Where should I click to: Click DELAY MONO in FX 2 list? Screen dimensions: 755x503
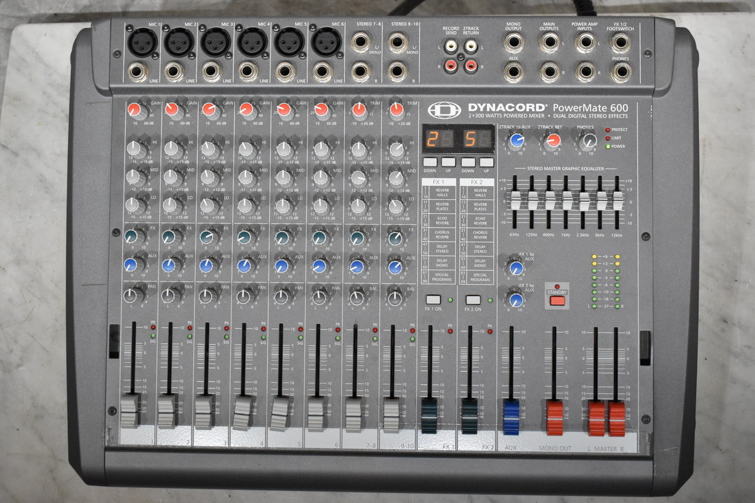(481, 263)
